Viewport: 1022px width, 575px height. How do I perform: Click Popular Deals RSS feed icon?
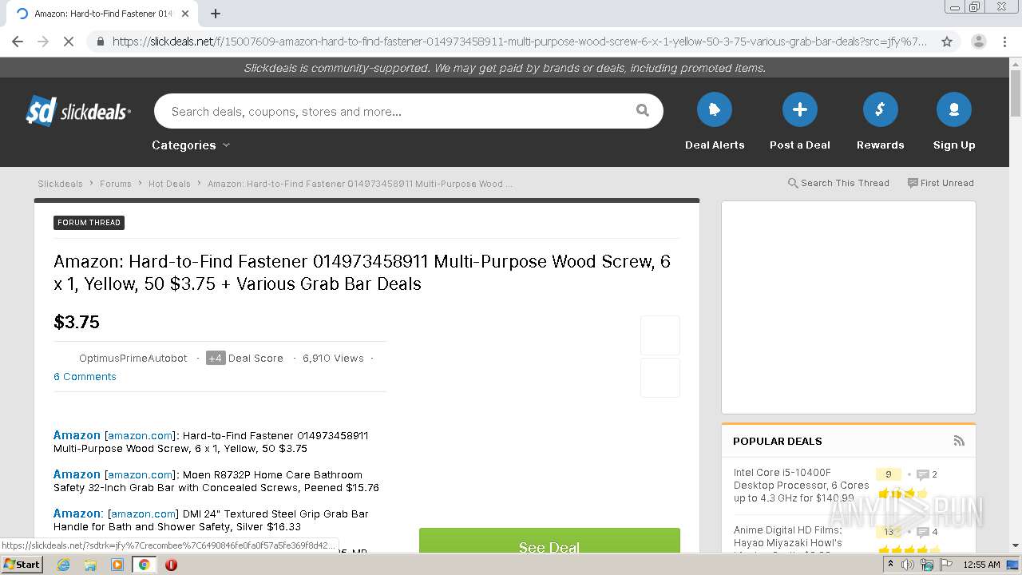[x=959, y=441]
